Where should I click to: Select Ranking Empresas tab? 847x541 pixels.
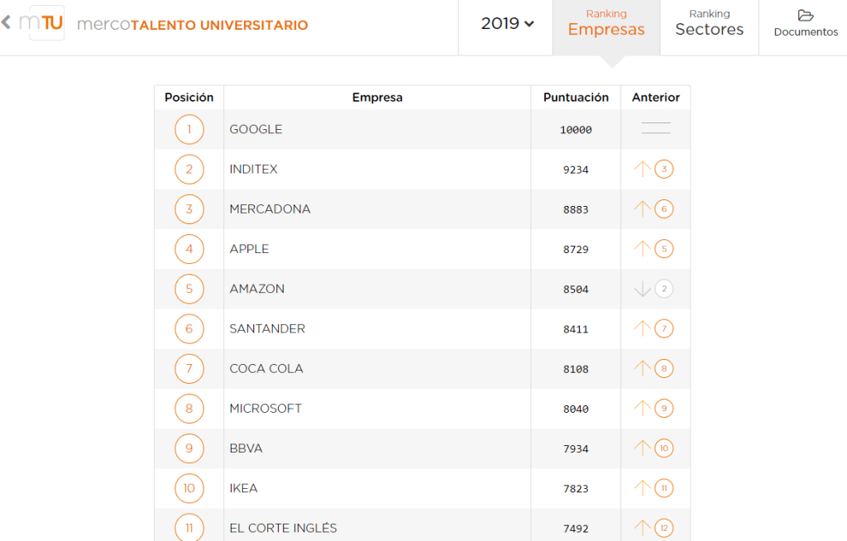606,24
